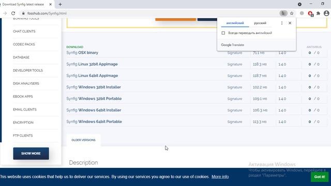The width and height of the screenshot is (331, 186).
Task: Switch translate popup to английский tab
Action: click(x=235, y=23)
